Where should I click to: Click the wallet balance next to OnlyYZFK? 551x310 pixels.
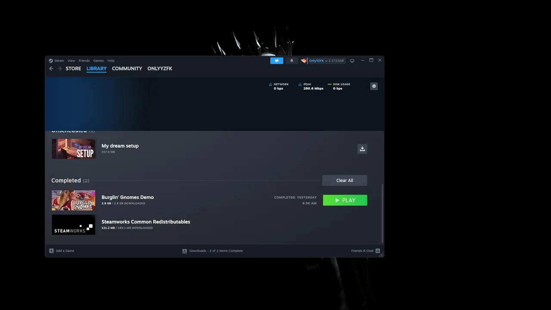click(x=336, y=61)
